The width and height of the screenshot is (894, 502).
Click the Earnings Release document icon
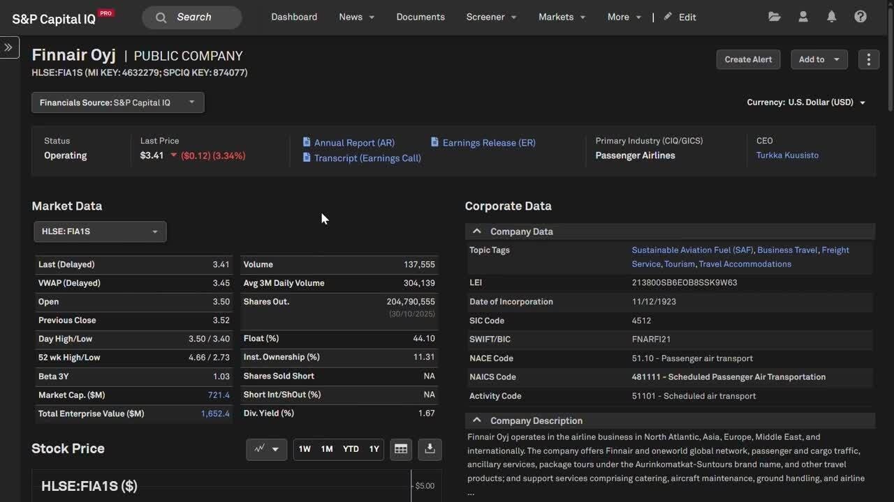(435, 142)
